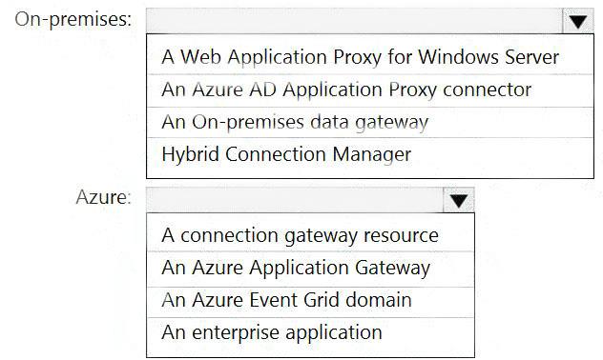Choose An enterprise application option
This screenshot has width=603, height=360.
tap(310, 332)
